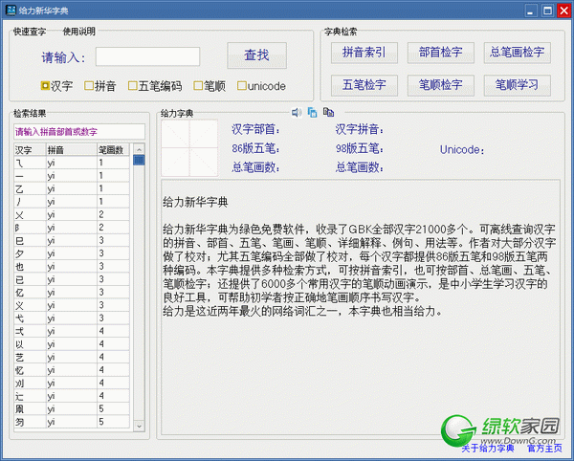Click the blue scrollbar thumb in results list
The image size is (574, 461).
[x=139, y=160]
